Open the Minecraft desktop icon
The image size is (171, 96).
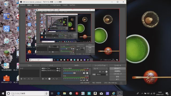pos(6,54)
